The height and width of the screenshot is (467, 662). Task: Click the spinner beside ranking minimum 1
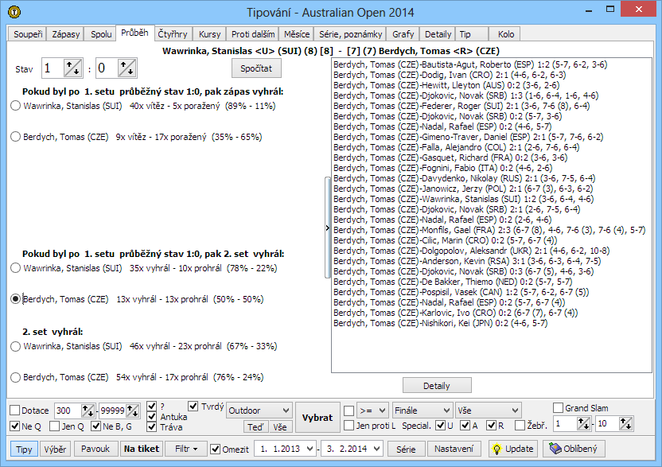tap(583, 423)
